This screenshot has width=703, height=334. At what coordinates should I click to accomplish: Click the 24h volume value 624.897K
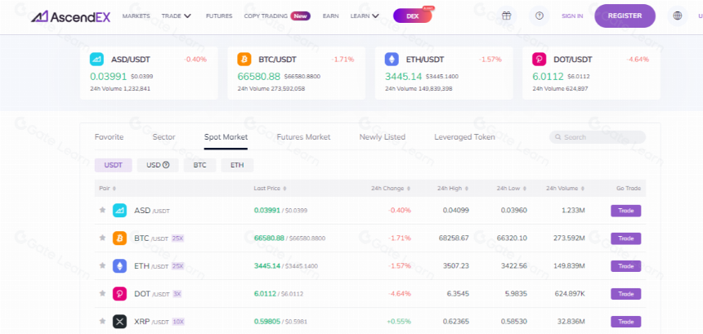pos(568,294)
